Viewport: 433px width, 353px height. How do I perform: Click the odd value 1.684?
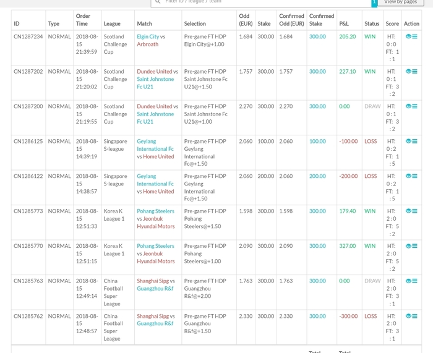tap(246, 36)
